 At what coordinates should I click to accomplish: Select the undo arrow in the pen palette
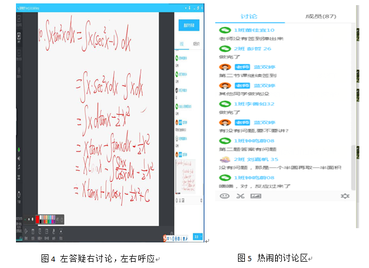point(58,220)
